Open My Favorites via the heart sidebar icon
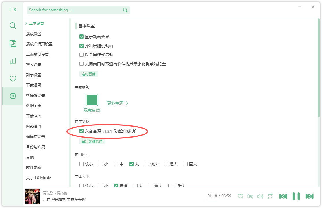 pyautogui.click(x=13, y=79)
